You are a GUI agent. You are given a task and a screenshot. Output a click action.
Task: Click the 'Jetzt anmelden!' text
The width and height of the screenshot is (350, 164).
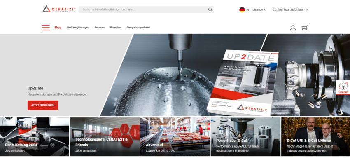tap(86, 151)
